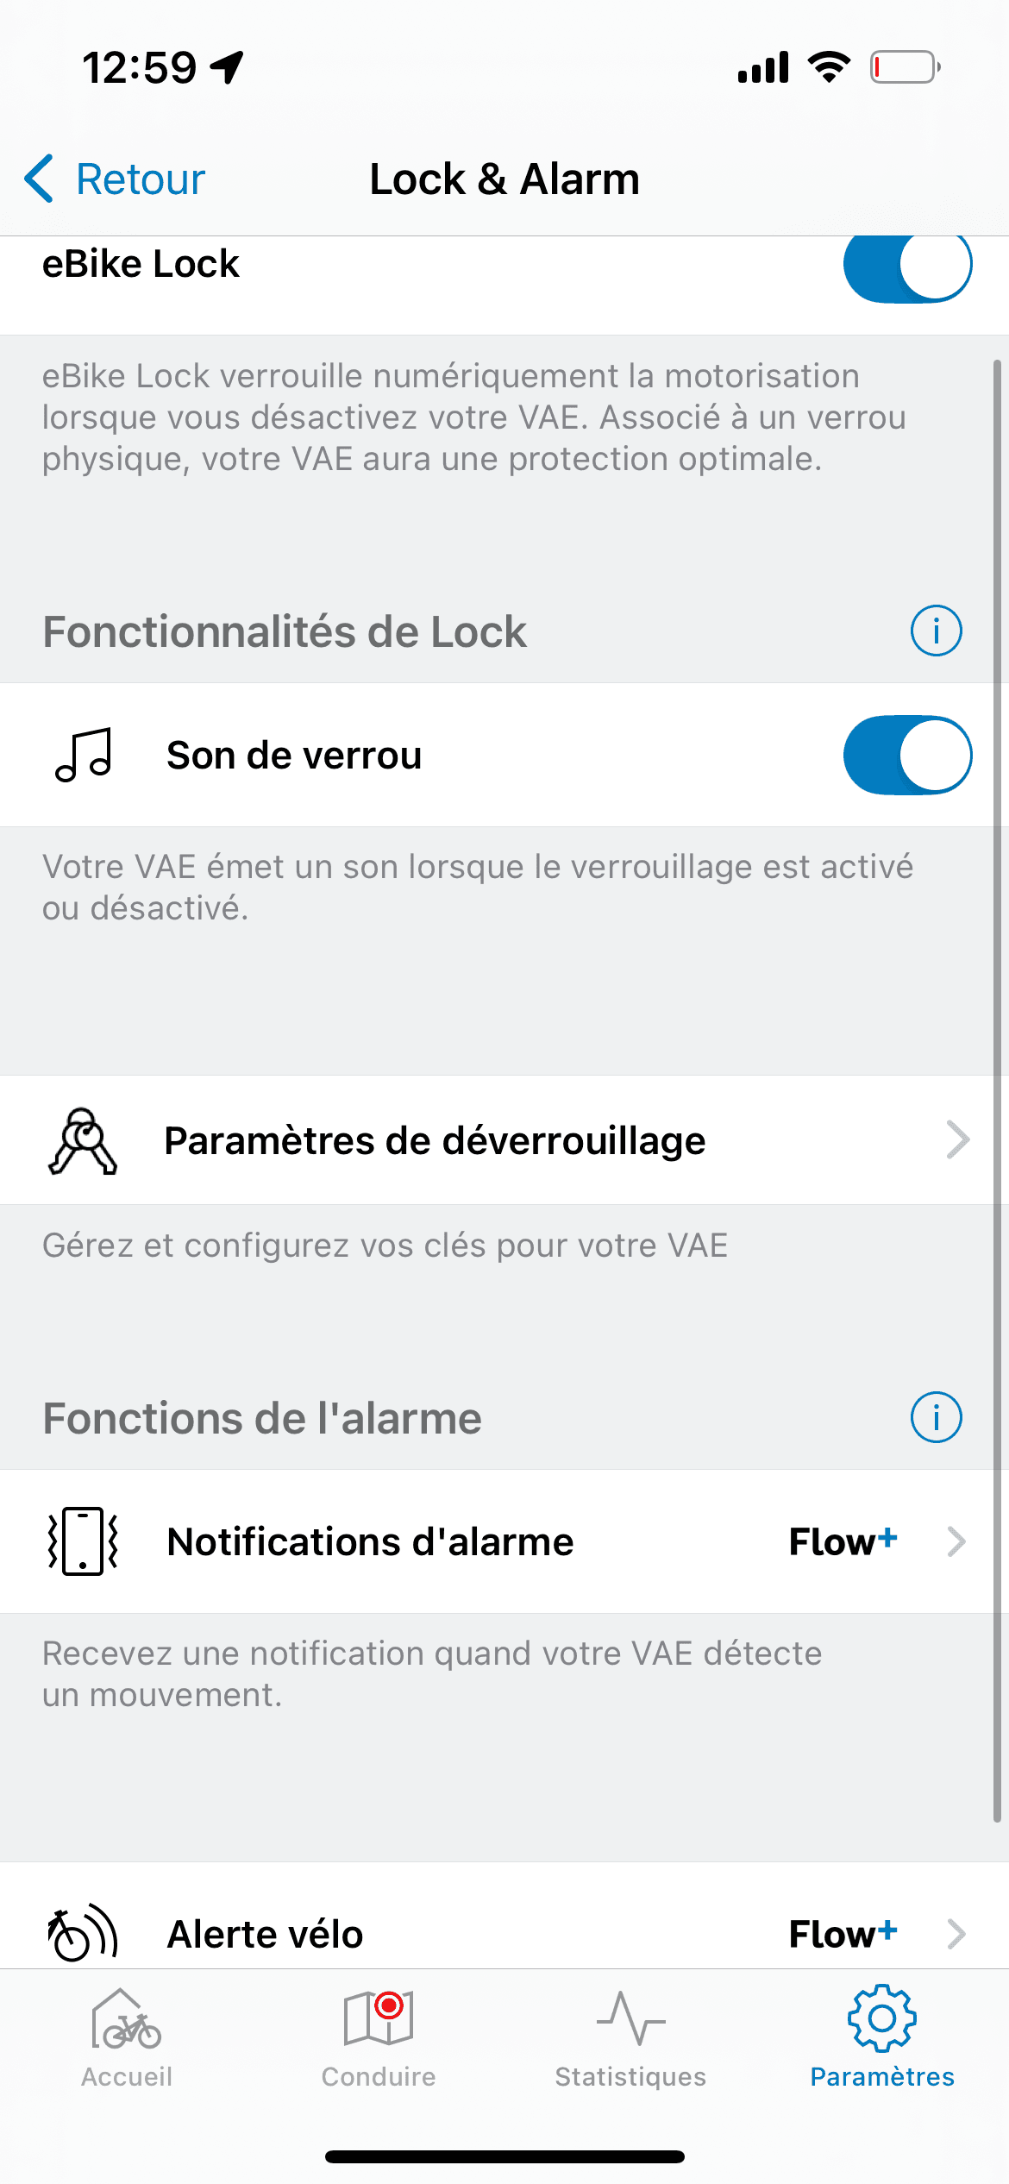Open Alerte vélo chevron arrow
The height and width of the screenshot is (2184, 1009).
point(956,1934)
